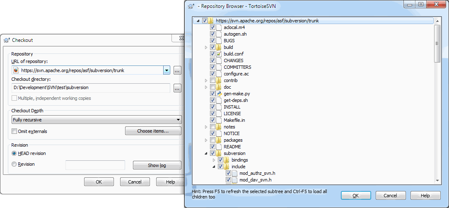Click the mod_authz_svn.h file icon
The image size is (449, 208).
[x=235, y=173]
